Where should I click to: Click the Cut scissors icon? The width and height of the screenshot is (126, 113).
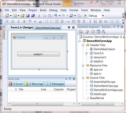click(x=39, y=16)
